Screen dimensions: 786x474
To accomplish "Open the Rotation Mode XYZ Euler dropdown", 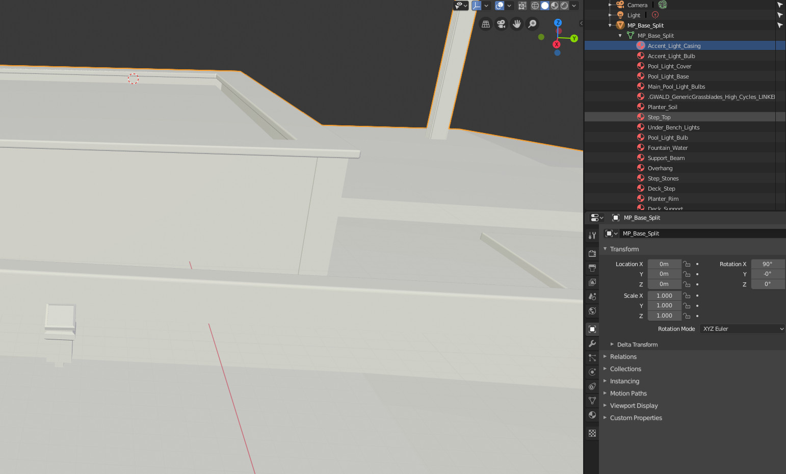I will click(742, 329).
